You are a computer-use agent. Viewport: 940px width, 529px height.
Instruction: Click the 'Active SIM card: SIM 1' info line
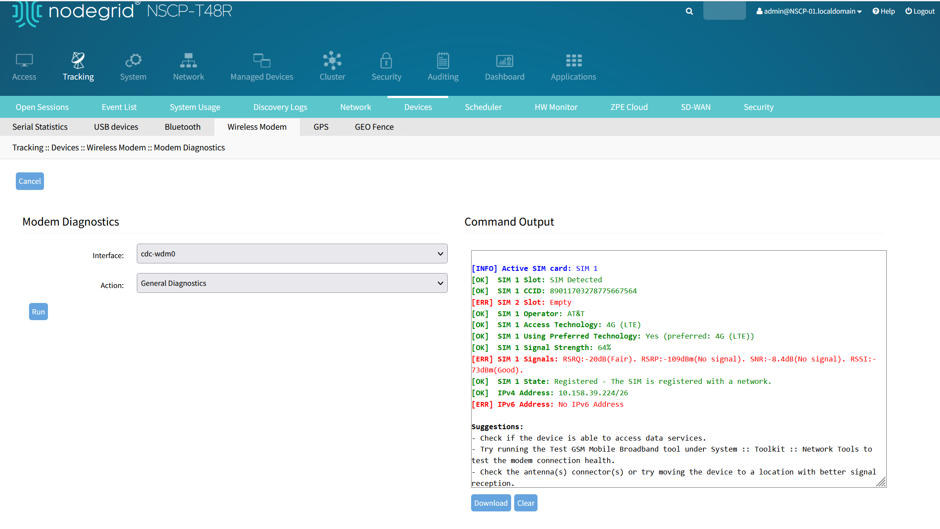tap(534, 269)
